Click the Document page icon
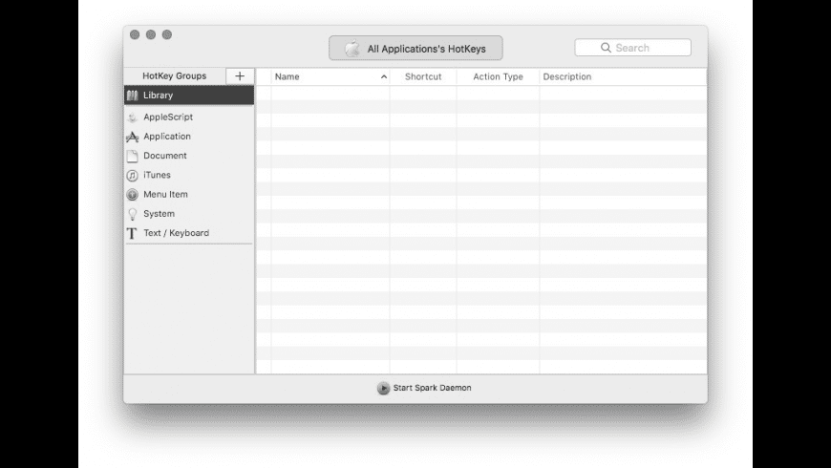 tap(133, 156)
